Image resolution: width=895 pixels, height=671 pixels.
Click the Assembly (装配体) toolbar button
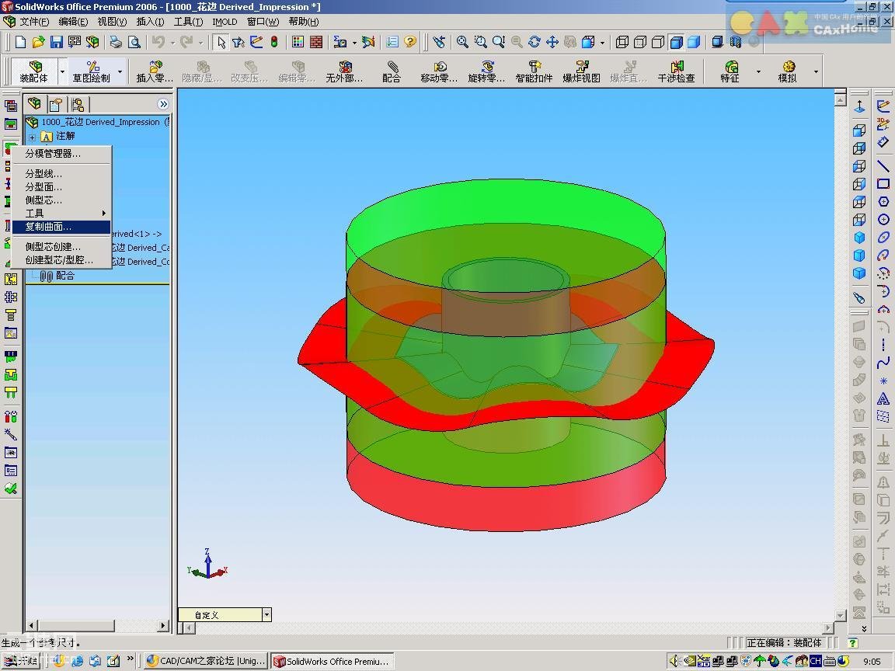coord(34,71)
